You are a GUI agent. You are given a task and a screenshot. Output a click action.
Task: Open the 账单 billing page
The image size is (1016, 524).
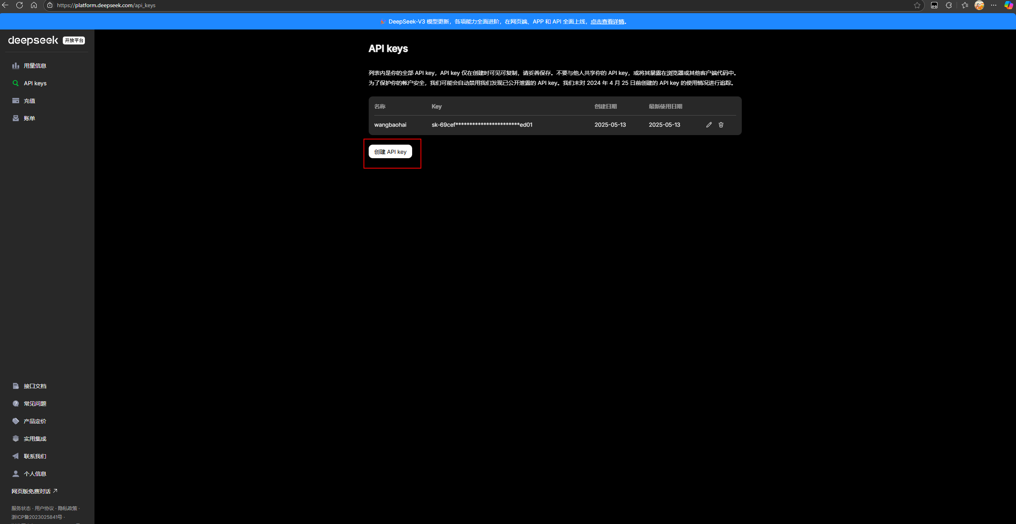pos(29,118)
